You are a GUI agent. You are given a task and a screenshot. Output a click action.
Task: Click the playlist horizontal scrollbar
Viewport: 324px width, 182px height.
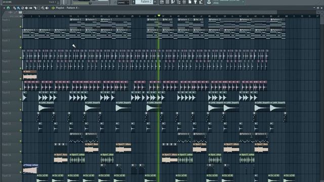pos(150,12)
